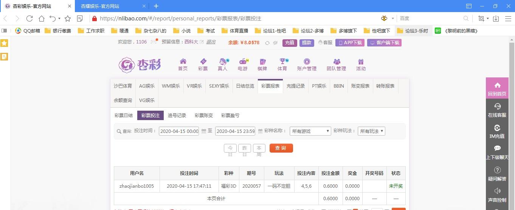Click the end time input field
Image resolution: width=515 pixels, height=210 pixels.
click(x=235, y=131)
